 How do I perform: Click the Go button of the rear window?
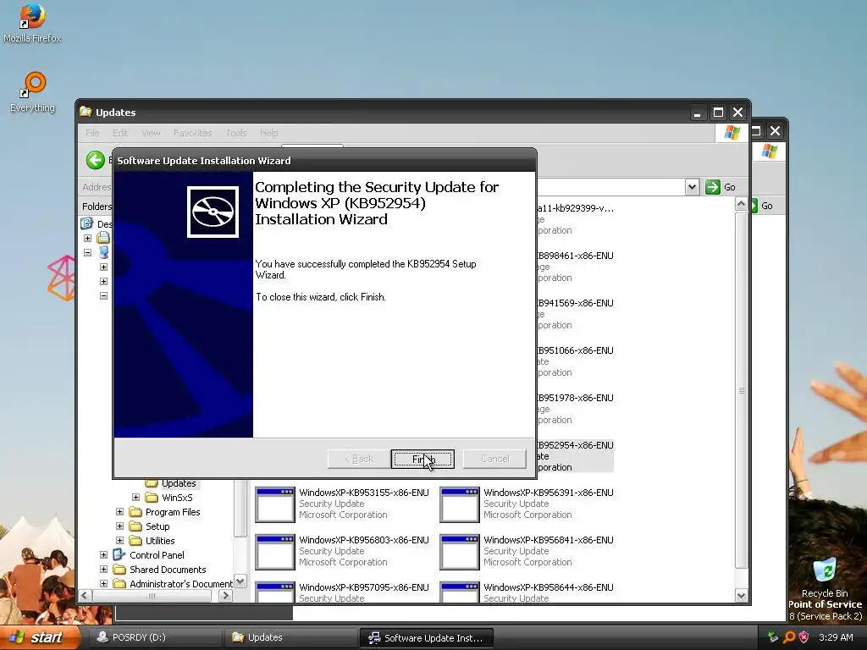pyautogui.click(x=766, y=206)
